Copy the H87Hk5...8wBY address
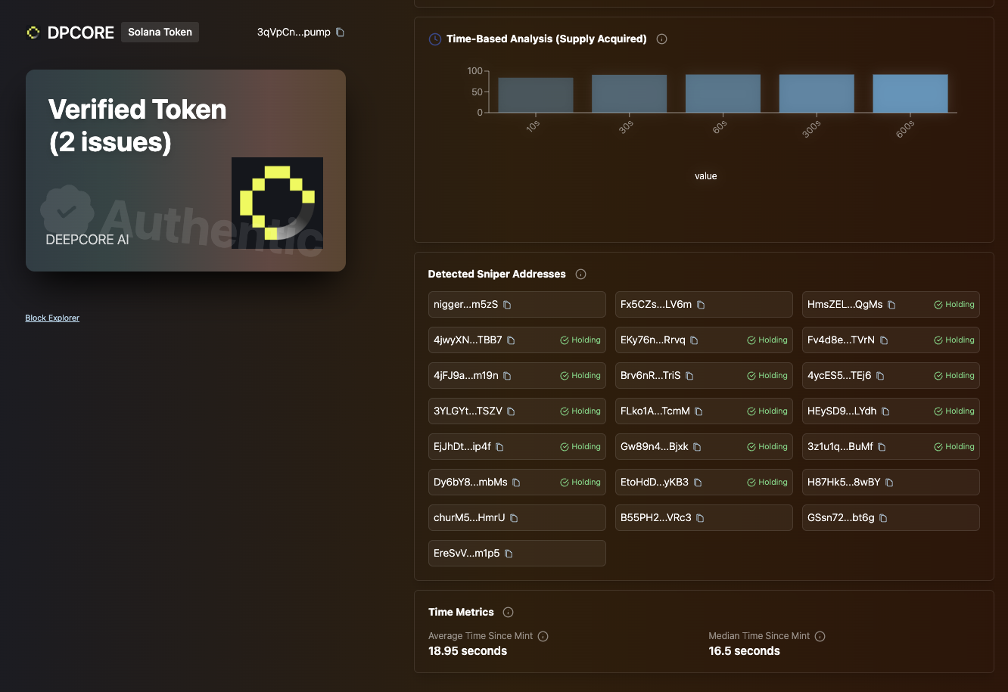Viewport: 1008px width, 692px height. tap(889, 483)
